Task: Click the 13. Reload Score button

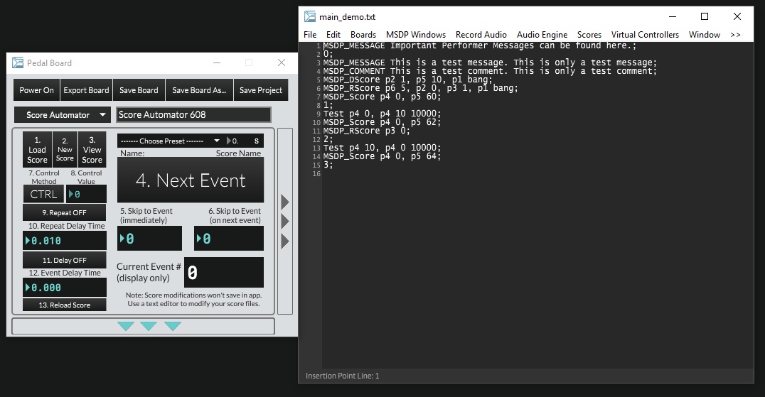Action: click(64, 305)
